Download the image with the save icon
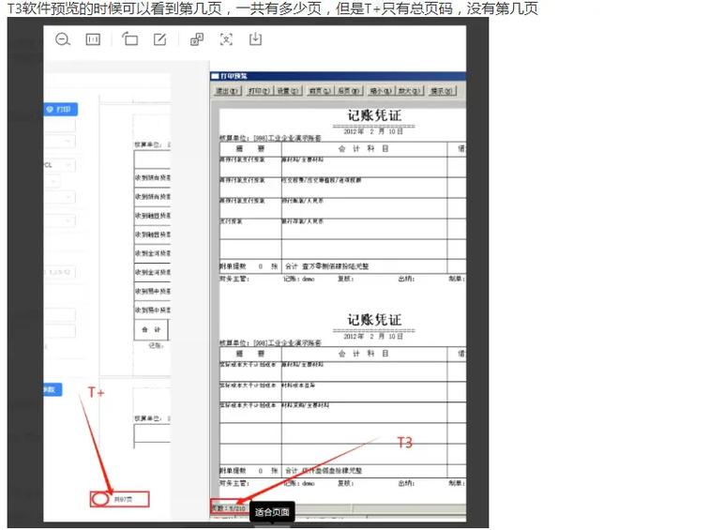 pyautogui.click(x=256, y=39)
